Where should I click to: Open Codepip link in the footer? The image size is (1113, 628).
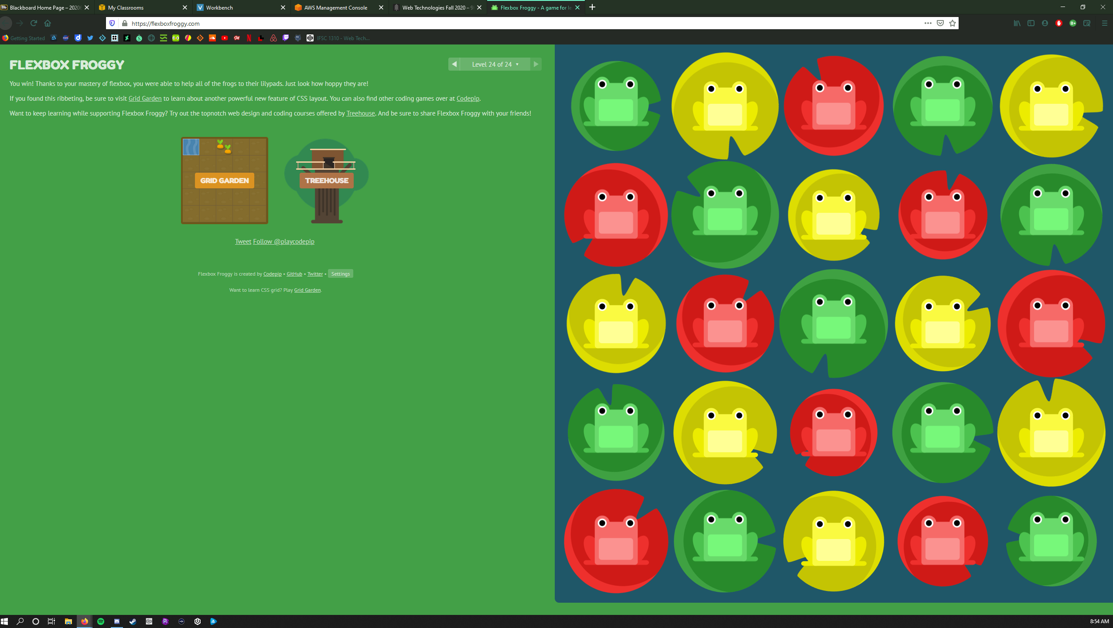pos(273,274)
